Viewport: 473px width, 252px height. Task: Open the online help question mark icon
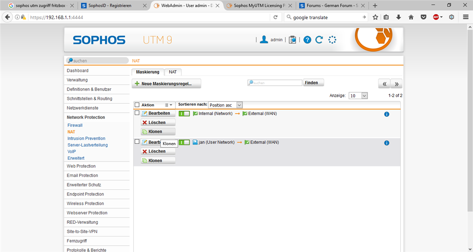pos(307,40)
